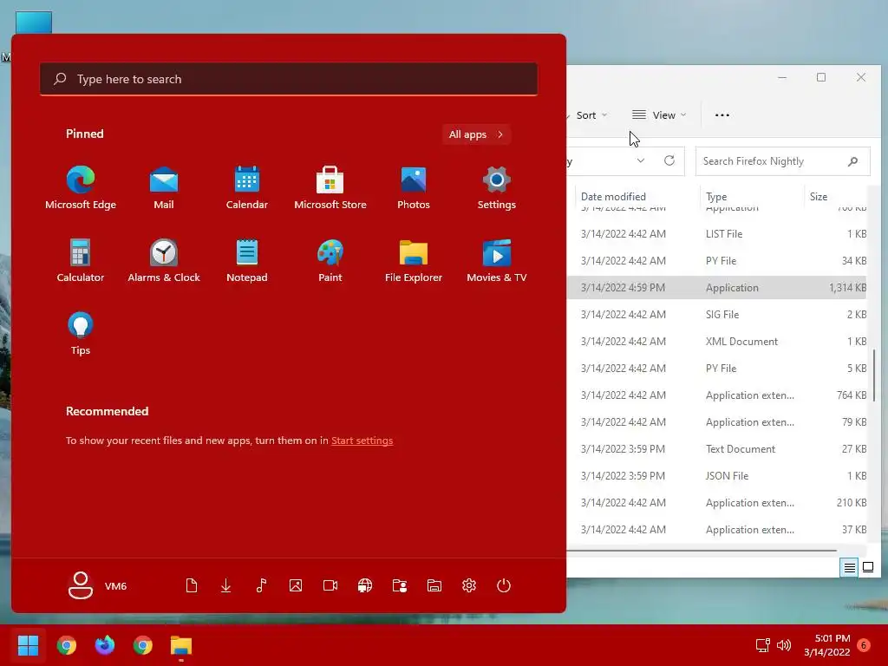Select the XML Document row
This screenshot has width=888, height=666.
717,342
